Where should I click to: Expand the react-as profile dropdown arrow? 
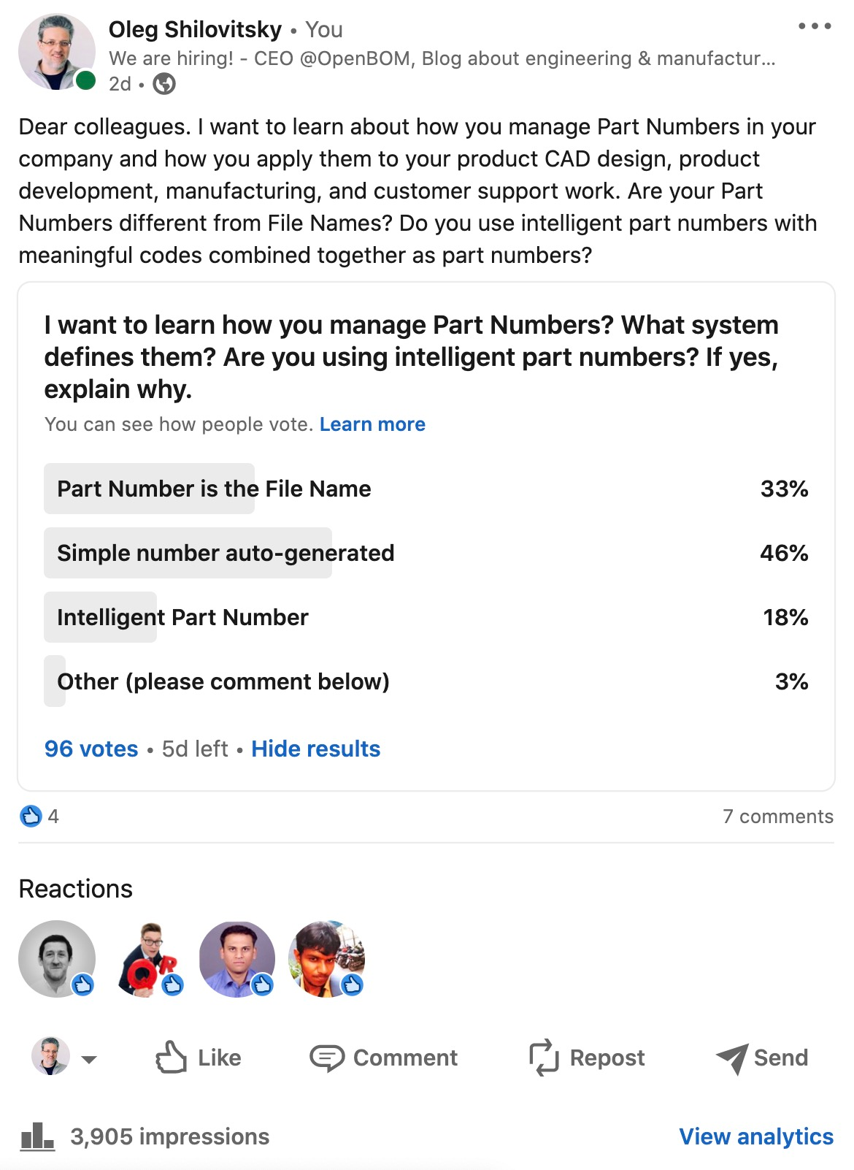click(x=89, y=1059)
